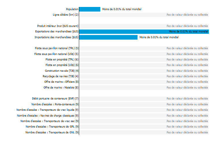This screenshot has height=142, width=210.
Task: Select Nombre d'escales : Transporteurs de GPL label
Action: tap(52, 127)
